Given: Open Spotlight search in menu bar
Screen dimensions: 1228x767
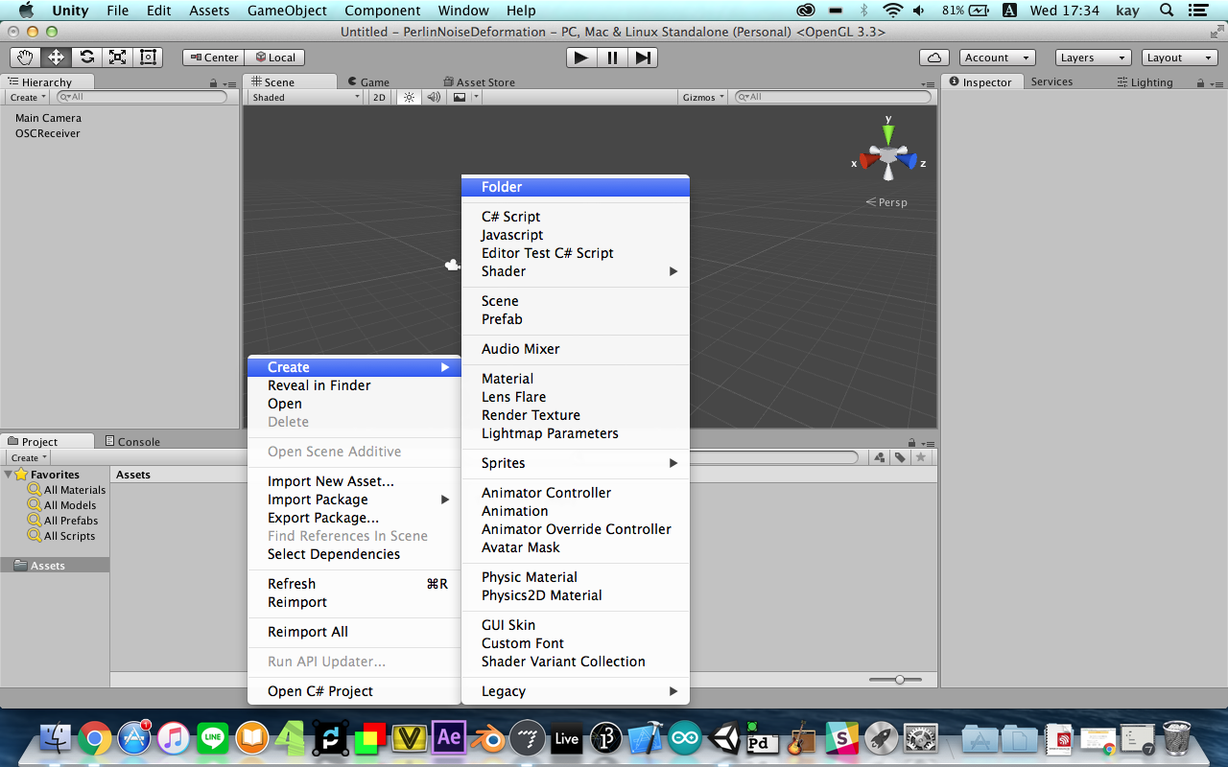Looking at the screenshot, I should tap(1167, 11).
